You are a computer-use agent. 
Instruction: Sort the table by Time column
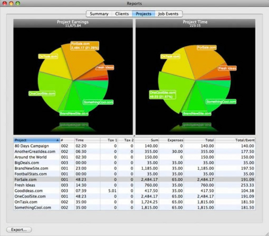click(x=87, y=140)
